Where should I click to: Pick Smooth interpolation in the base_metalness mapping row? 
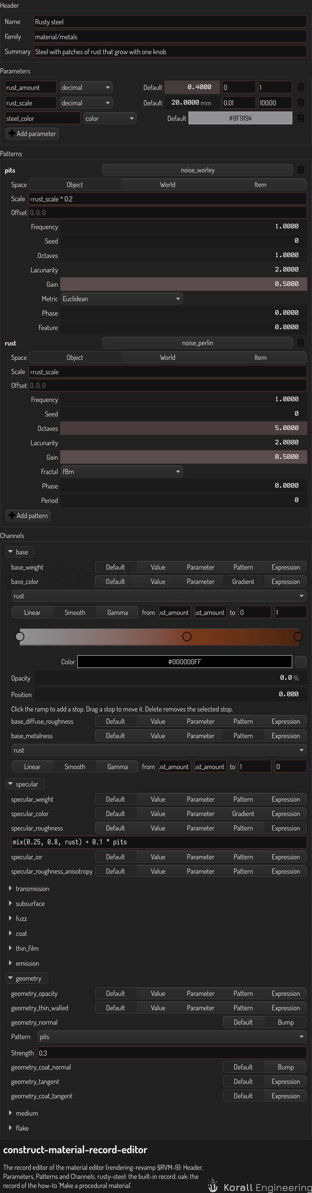pyautogui.click(x=75, y=766)
